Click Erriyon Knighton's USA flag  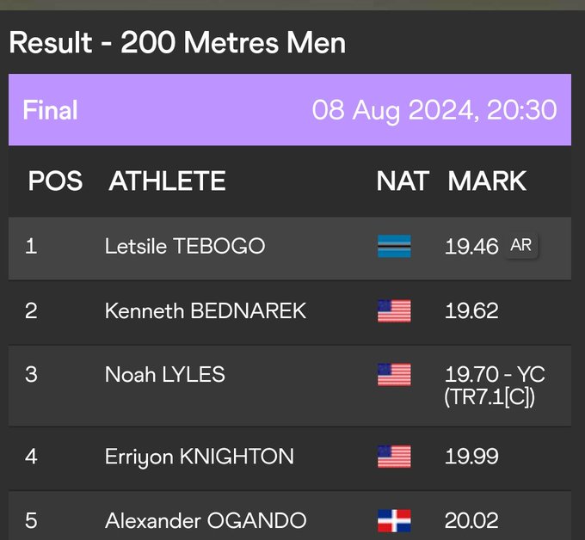pos(394,456)
